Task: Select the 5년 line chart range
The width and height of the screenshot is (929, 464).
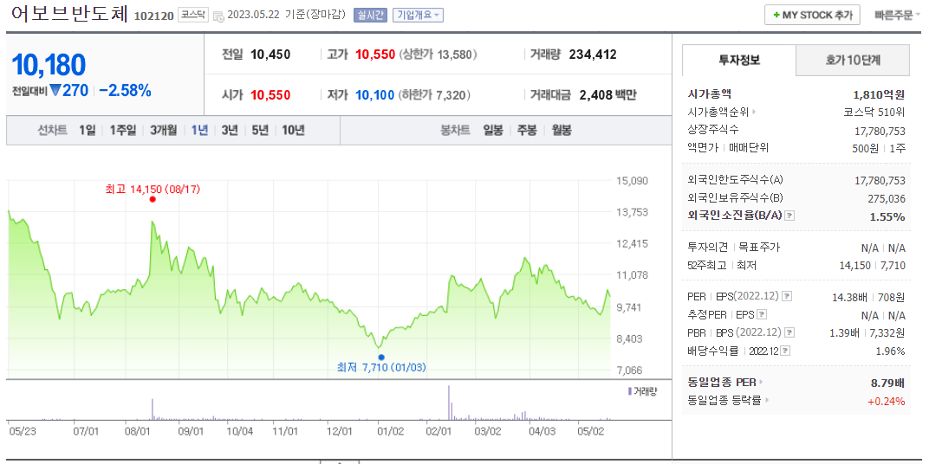Action: [259, 130]
